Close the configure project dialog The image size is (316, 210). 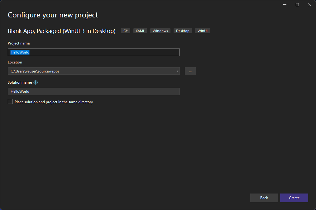(309, 5)
